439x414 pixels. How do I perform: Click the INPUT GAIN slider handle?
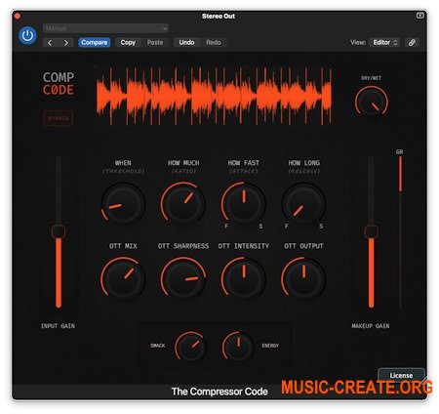click(x=59, y=231)
